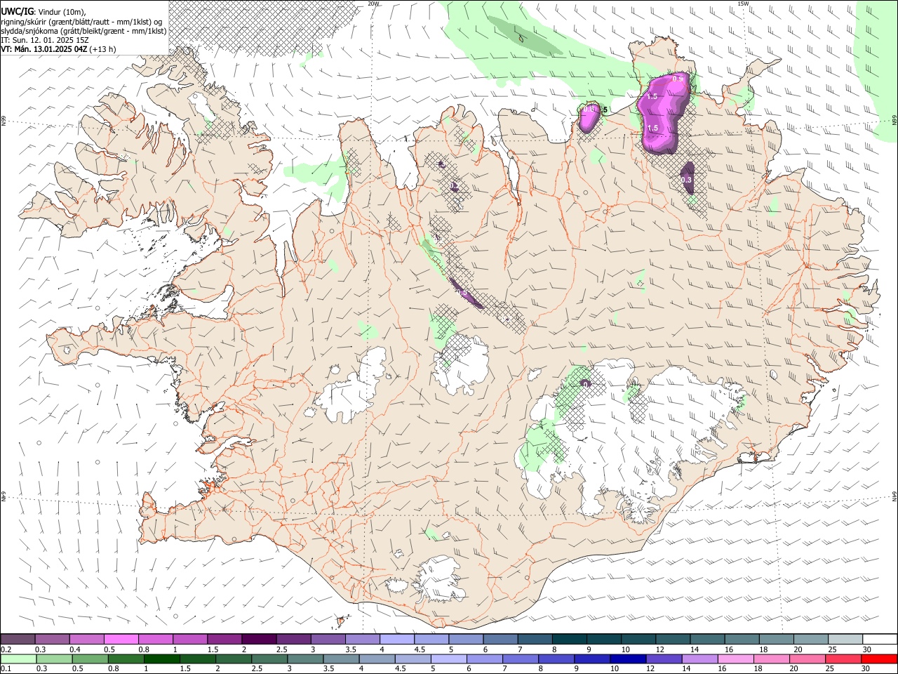This screenshot has height=674, width=898.
Task: Select the lower legend swatch between 6 and 7
Action: click(x=485, y=659)
